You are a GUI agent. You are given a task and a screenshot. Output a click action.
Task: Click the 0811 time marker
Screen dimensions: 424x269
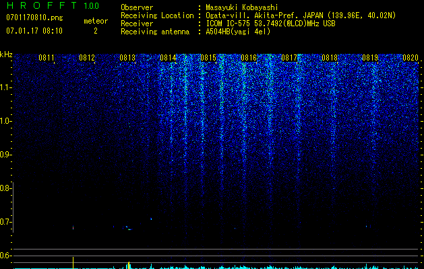pos(47,57)
